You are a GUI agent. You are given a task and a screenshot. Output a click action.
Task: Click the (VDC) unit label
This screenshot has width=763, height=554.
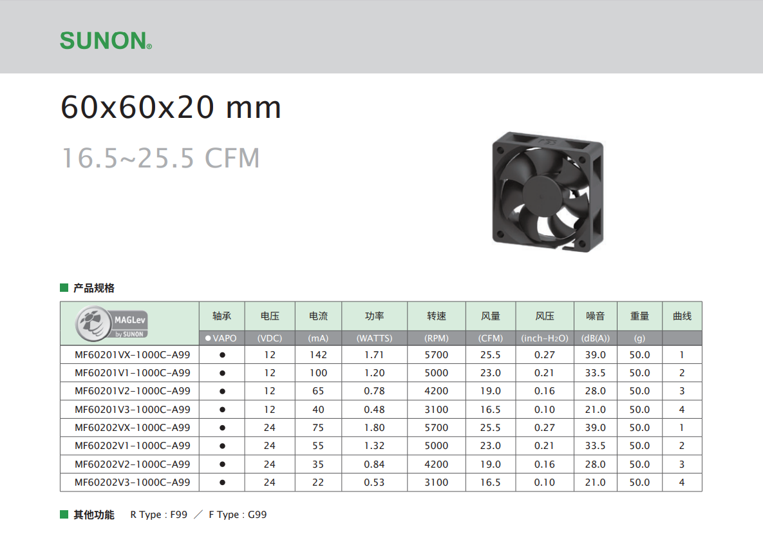click(x=270, y=338)
